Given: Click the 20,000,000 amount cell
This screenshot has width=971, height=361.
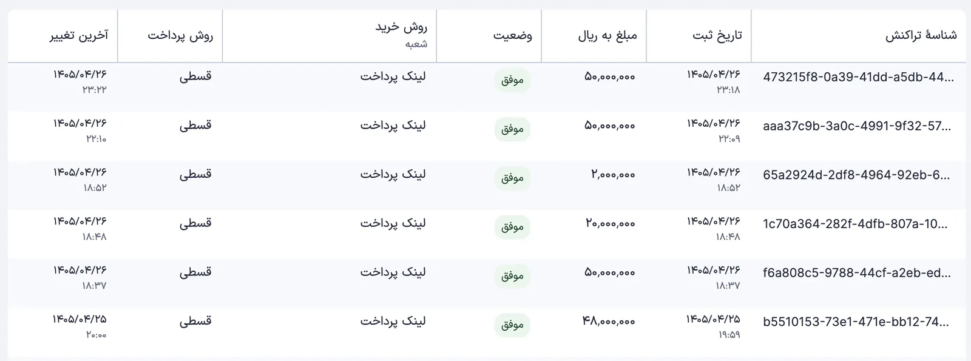Looking at the screenshot, I should [611, 223].
